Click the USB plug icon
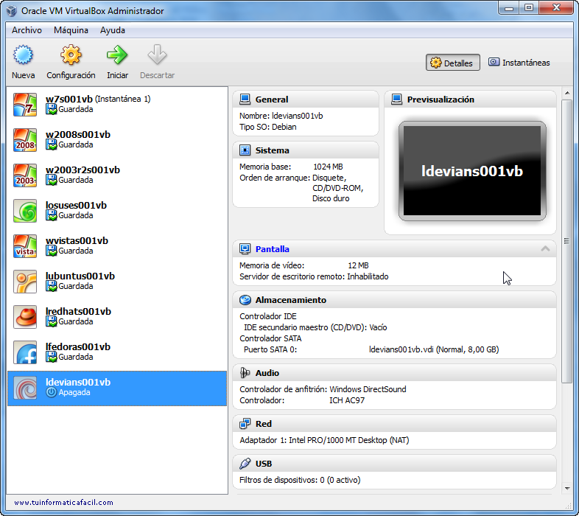 tap(245, 464)
